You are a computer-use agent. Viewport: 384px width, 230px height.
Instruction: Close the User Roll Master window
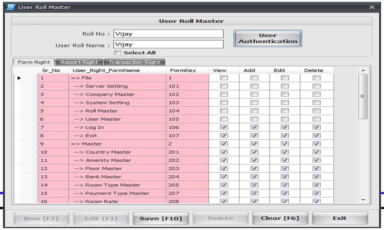[x=372, y=7]
